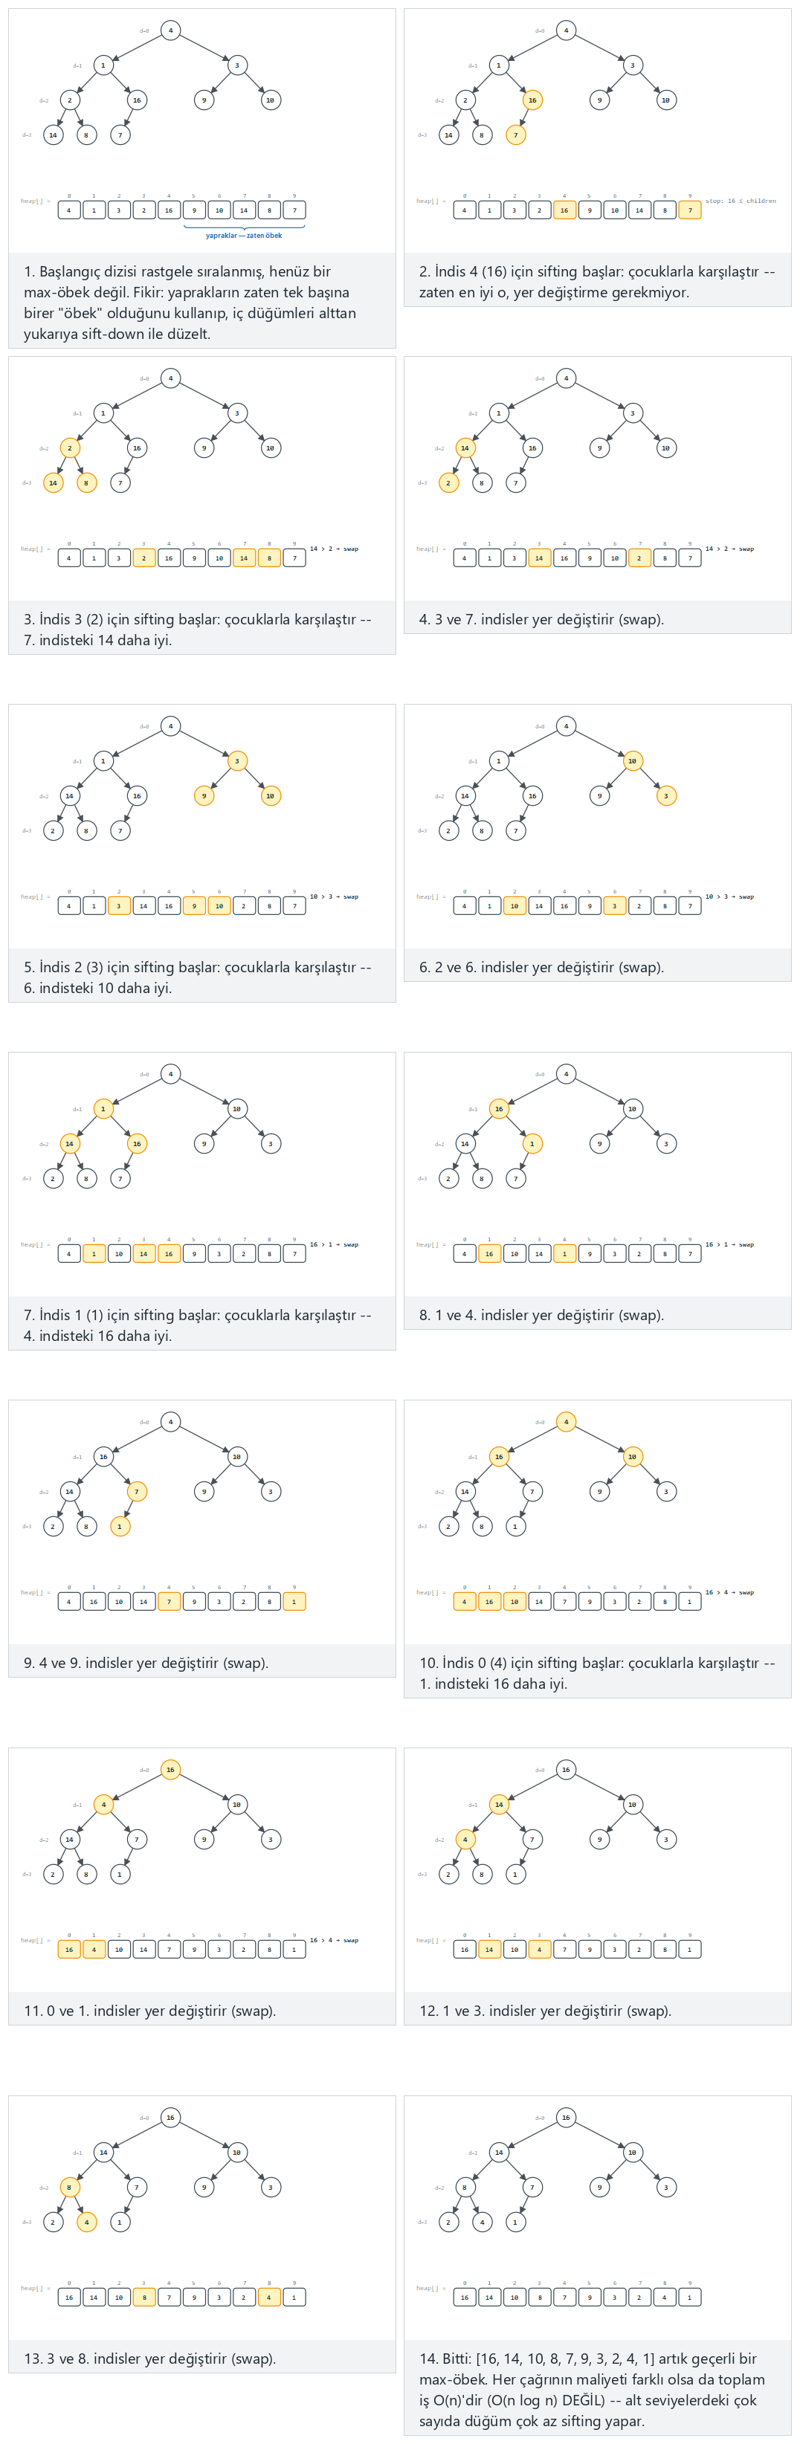The height and width of the screenshot is (2444, 800).
Task: Select highlighted leaf 4 in step 13 tree
Action: 86,2222
